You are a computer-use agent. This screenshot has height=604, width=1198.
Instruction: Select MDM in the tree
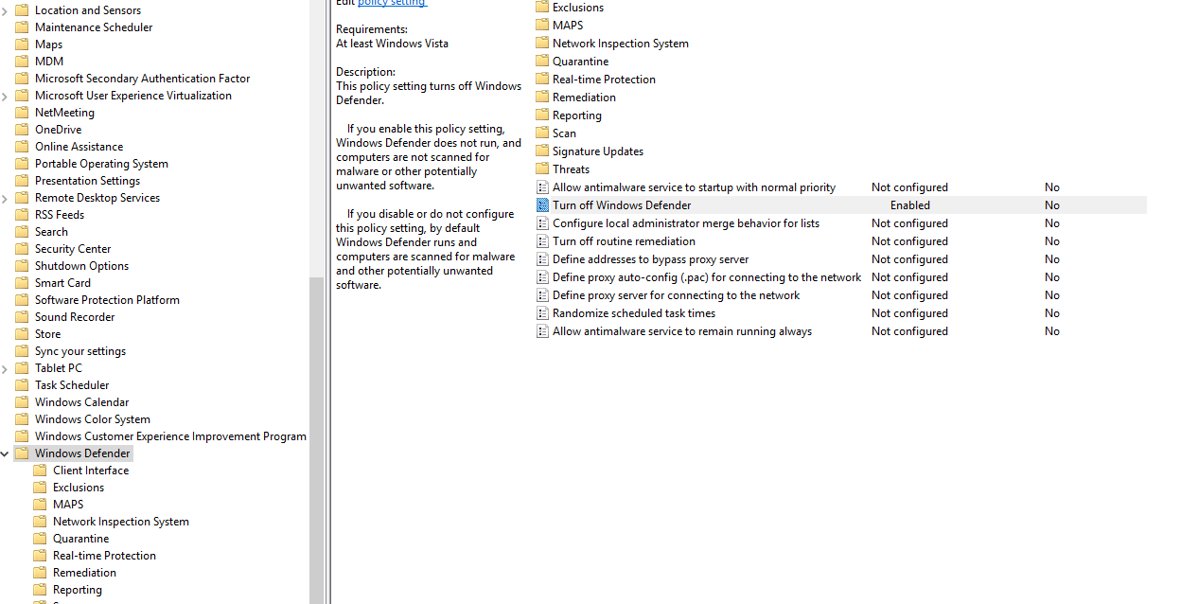pyautogui.click(x=49, y=62)
